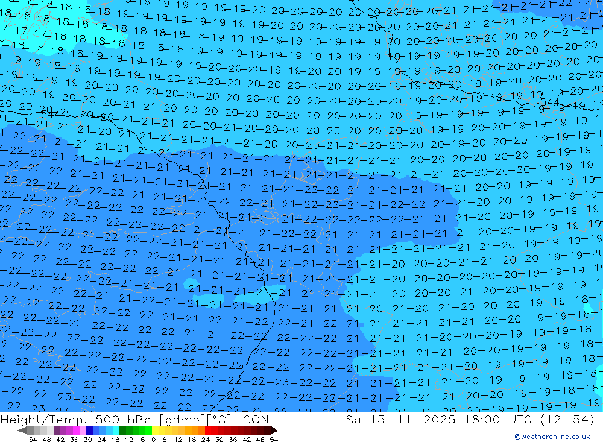Select the dark blue swatch above -30
Screen dimensions: 603x442
pos(90,431)
